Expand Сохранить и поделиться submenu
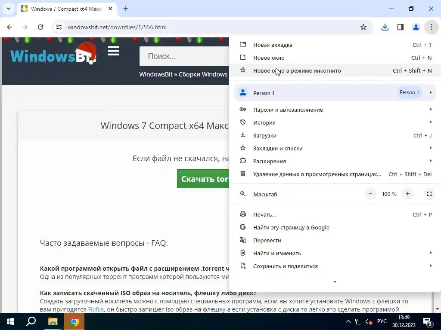This screenshot has width=441, height=330. pyautogui.click(x=335, y=266)
